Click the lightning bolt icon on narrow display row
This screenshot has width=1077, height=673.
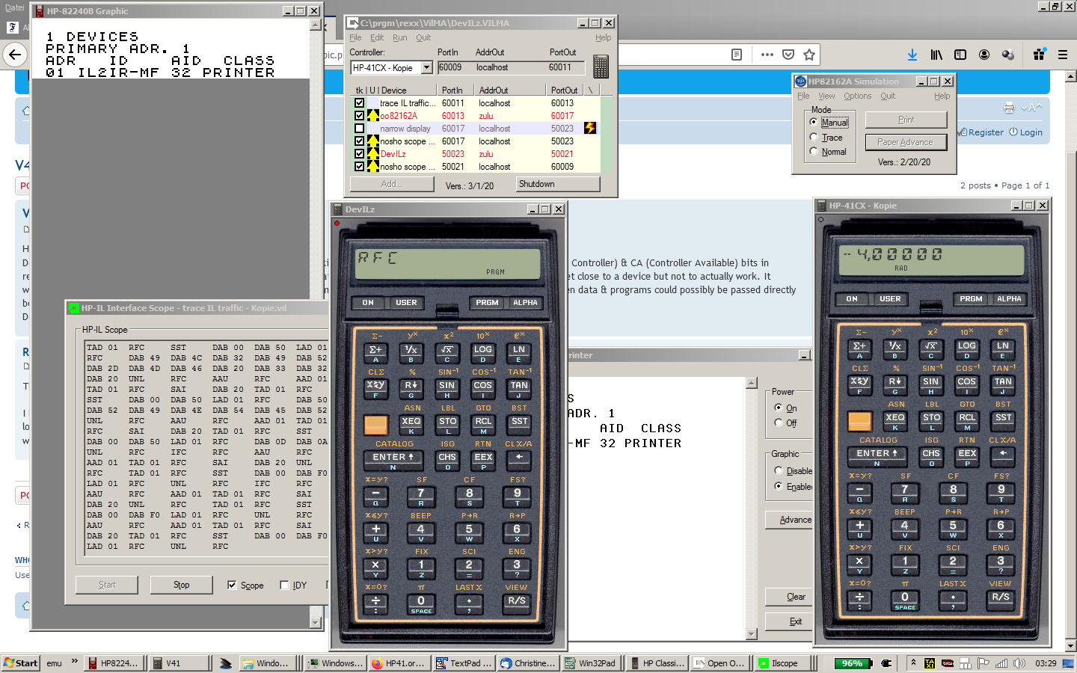pyautogui.click(x=590, y=128)
